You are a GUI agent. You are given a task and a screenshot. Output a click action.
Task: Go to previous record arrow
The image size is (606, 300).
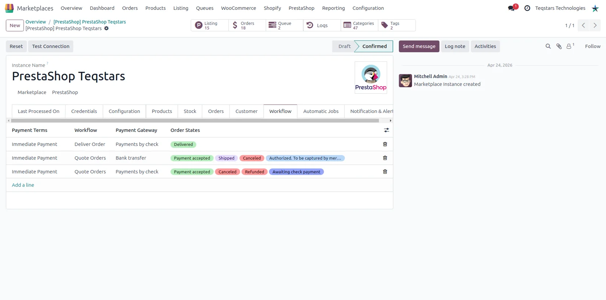tap(584, 25)
